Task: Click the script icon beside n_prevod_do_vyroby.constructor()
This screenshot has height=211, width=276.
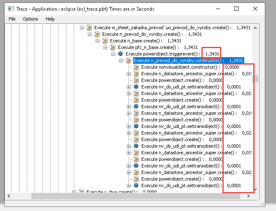Action: [x=128, y=60]
